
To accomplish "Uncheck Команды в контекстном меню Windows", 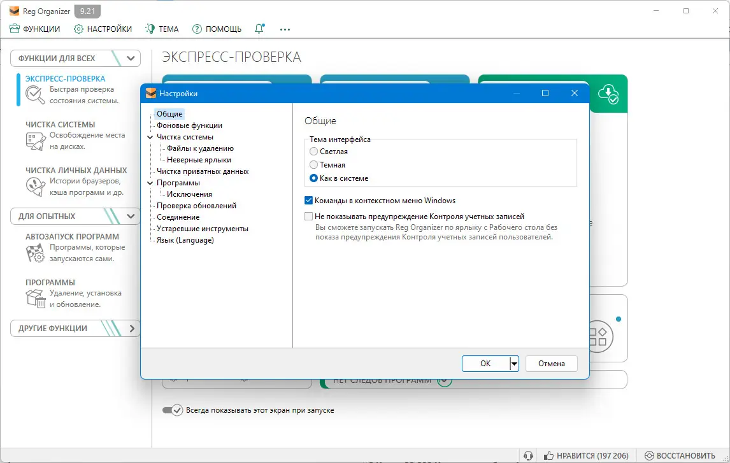I will (x=309, y=201).
